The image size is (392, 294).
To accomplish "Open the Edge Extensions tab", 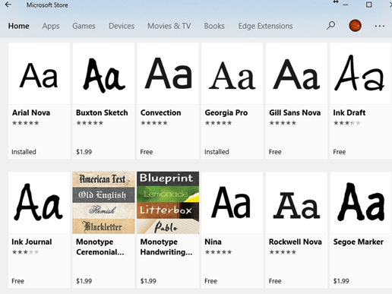I will tap(265, 26).
